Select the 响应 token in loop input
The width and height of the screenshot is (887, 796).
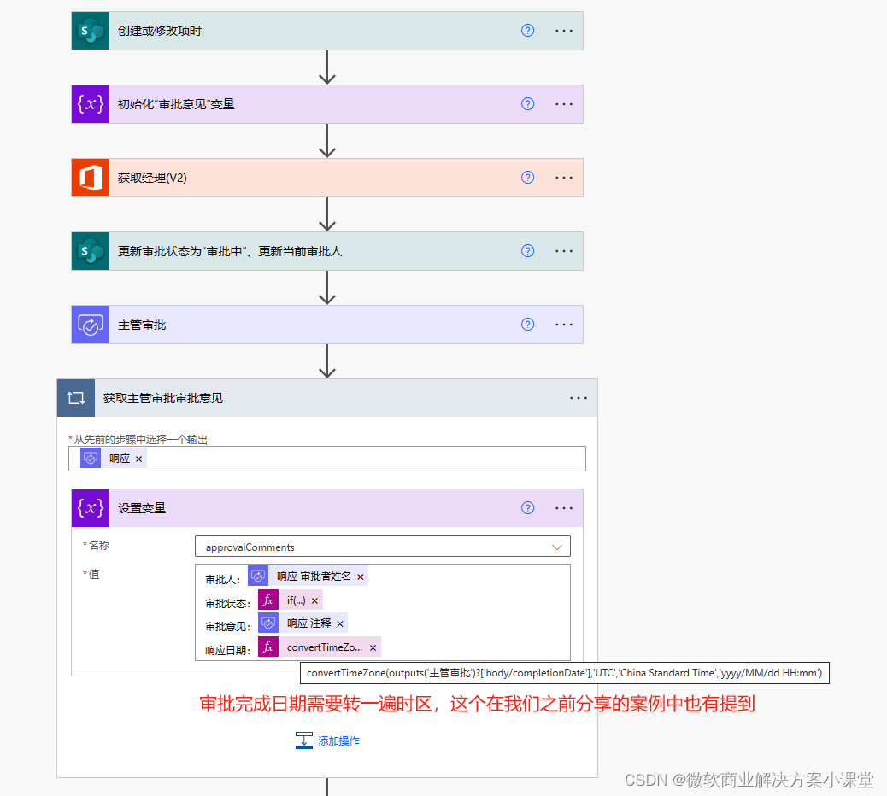coord(113,459)
